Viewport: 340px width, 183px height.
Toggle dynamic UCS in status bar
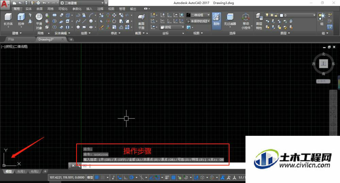[x=197, y=178]
